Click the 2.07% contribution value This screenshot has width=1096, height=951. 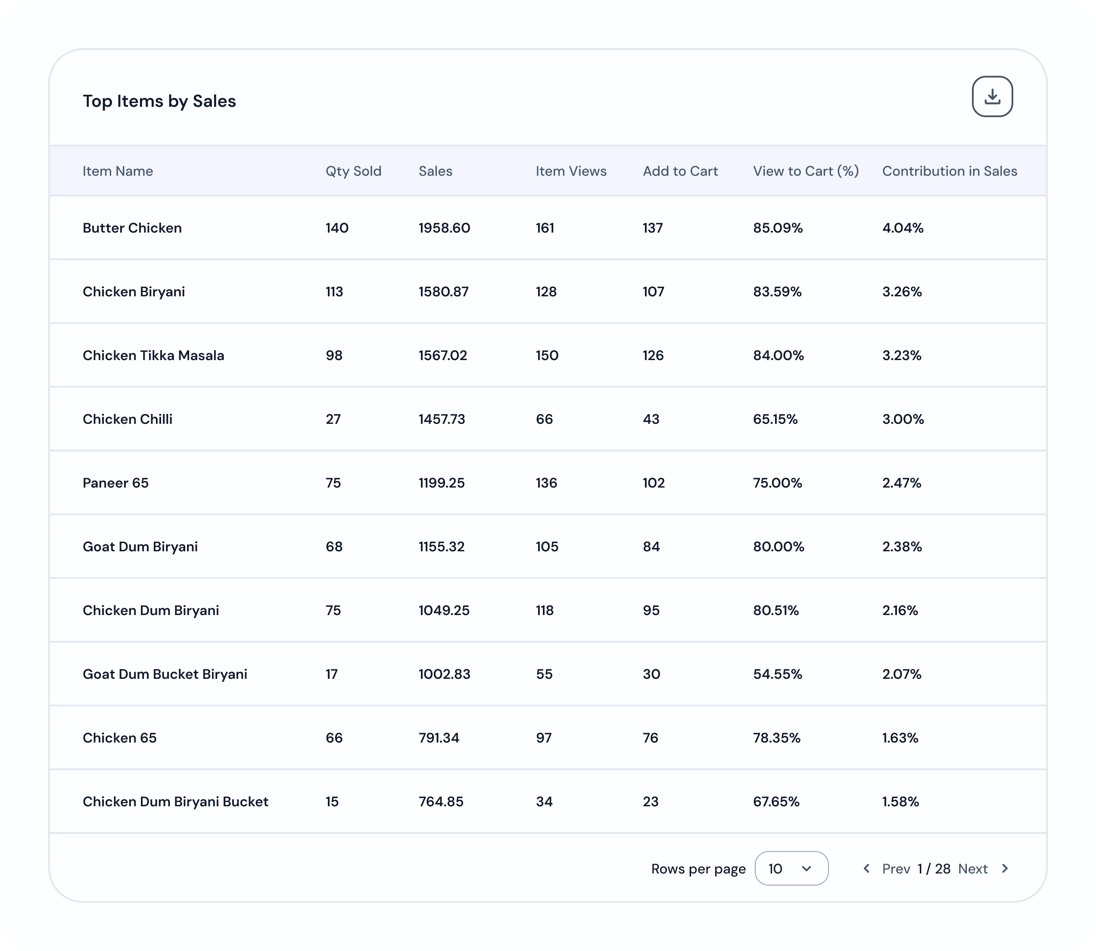902,674
